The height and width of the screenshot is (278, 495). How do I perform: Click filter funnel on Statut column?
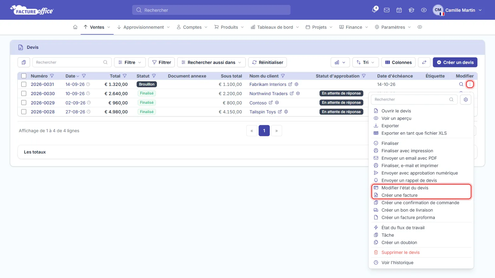coord(154,76)
